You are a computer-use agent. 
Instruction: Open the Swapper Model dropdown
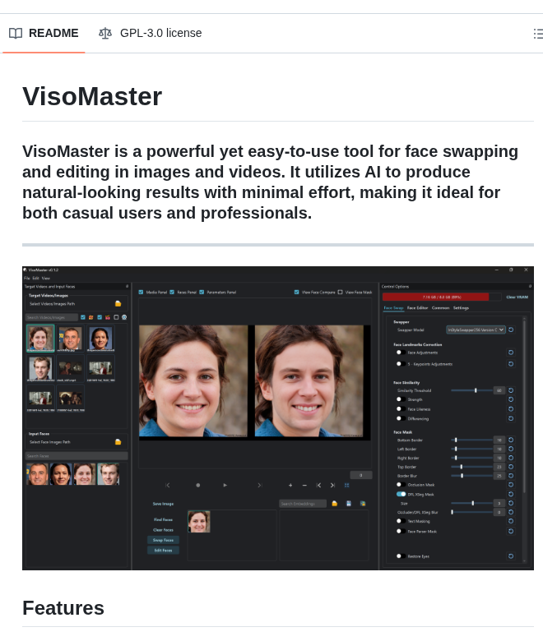click(x=476, y=330)
